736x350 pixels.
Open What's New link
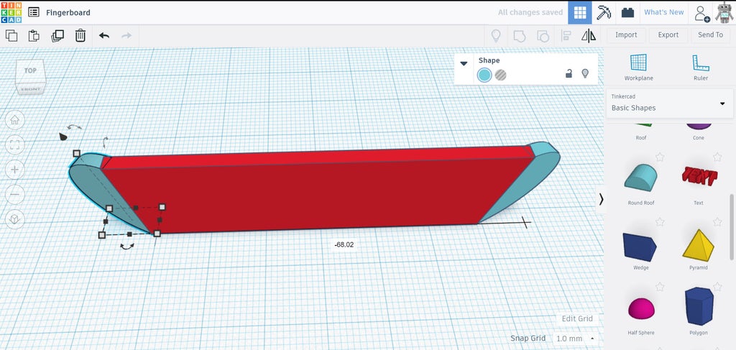click(663, 12)
